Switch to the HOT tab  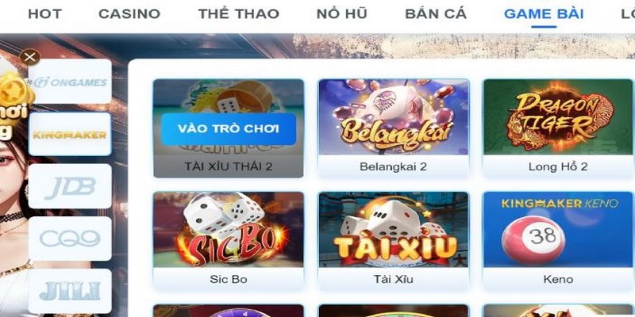pos(45,14)
